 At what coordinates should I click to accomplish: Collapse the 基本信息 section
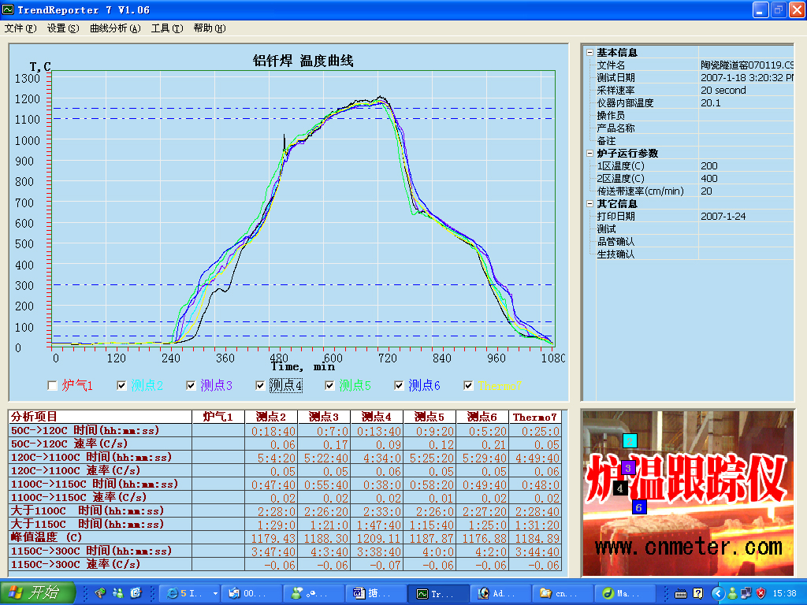(x=589, y=53)
